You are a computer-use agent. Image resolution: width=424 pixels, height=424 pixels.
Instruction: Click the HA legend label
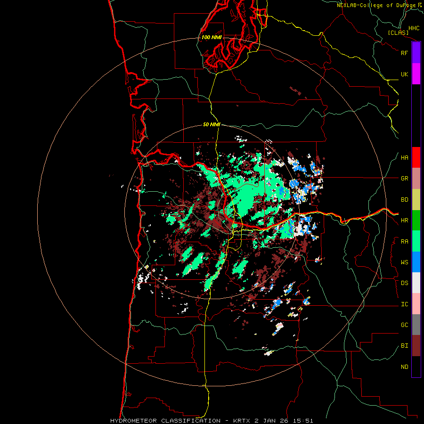pos(404,157)
